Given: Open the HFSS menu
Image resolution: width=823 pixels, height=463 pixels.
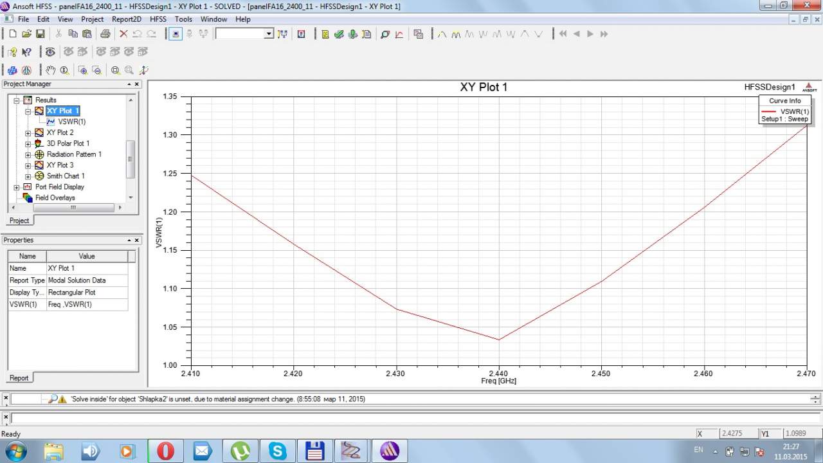Looking at the screenshot, I should coord(158,19).
